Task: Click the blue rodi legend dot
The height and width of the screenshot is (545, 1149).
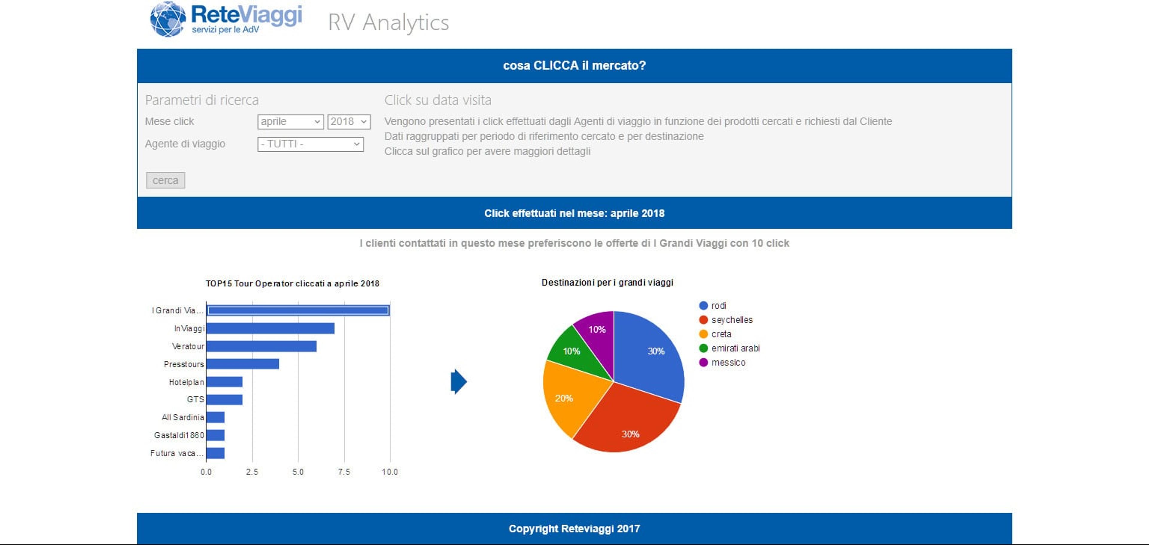Action: pos(703,306)
